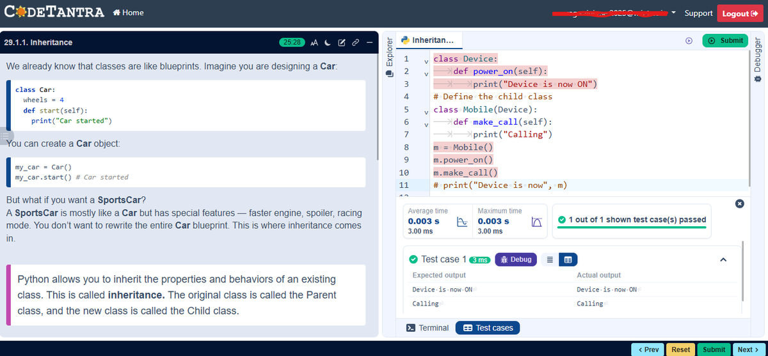The image size is (768, 356).
Task: Click the 25:28 timer badge
Action: point(292,42)
